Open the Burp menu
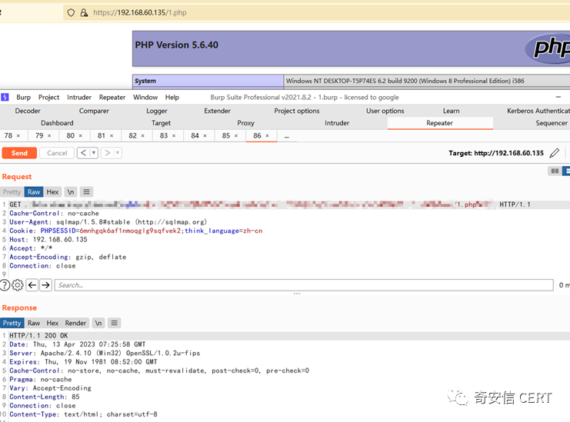570x422 pixels. [23, 98]
